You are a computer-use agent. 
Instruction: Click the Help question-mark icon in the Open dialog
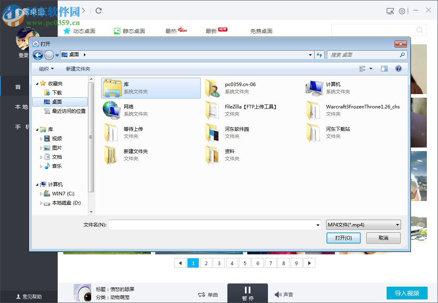coord(398,68)
